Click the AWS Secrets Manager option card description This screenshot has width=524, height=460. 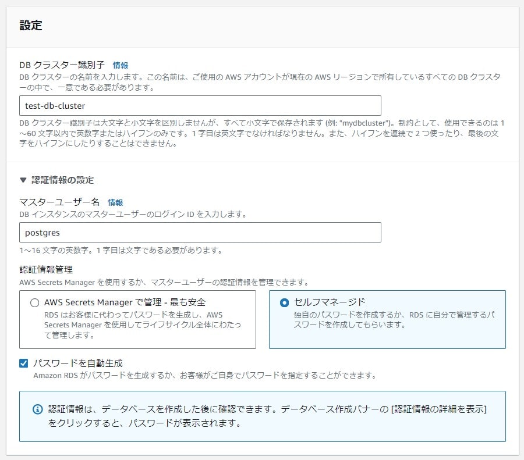(143, 325)
